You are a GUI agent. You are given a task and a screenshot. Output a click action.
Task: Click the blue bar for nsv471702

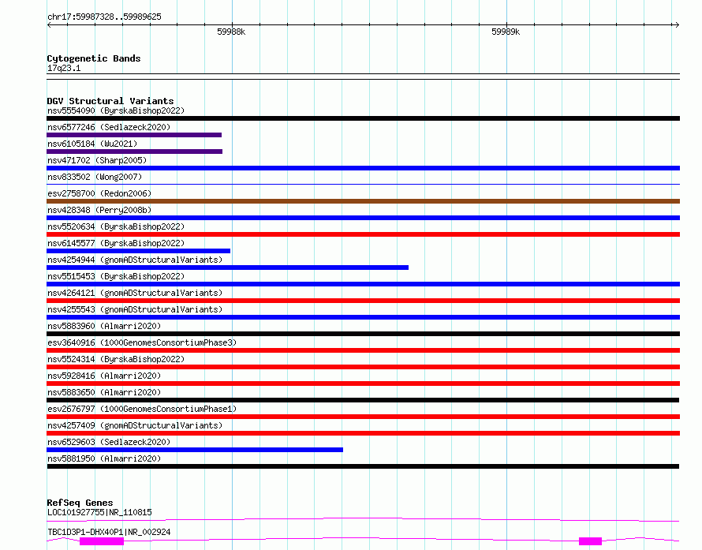[363, 168]
